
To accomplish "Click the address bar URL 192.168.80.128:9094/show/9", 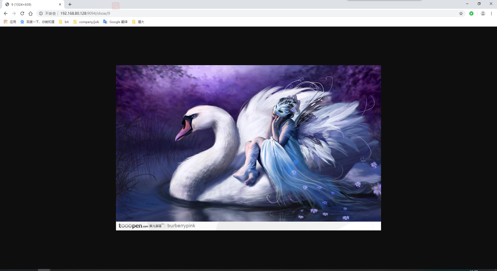I will (x=85, y=13).
